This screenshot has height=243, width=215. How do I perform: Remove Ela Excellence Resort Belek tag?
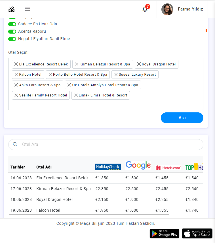click(16, 64)
